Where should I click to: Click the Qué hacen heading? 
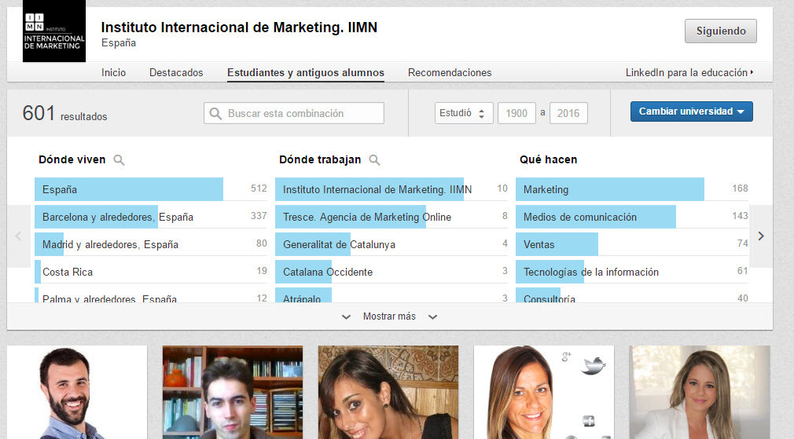click(x=549, y=160)
